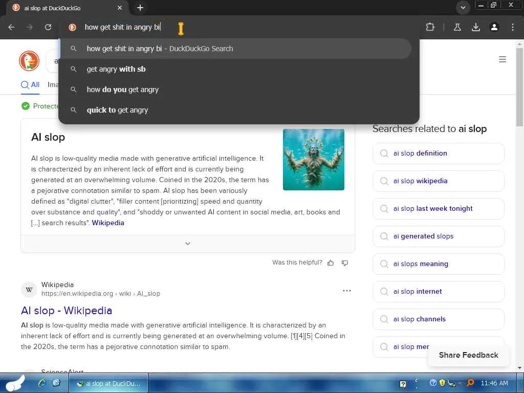Click the DuckDuckGo duck logo
This screenshot has width=524, height=393.
pyautogui.click(x=29, y=61)
